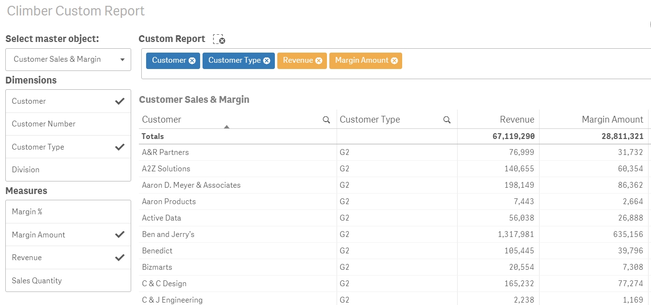Remove the Margin Amount tag via x icon
This screenshot has height=305, width=651.
pyautogui.click(x=394, y=61)
